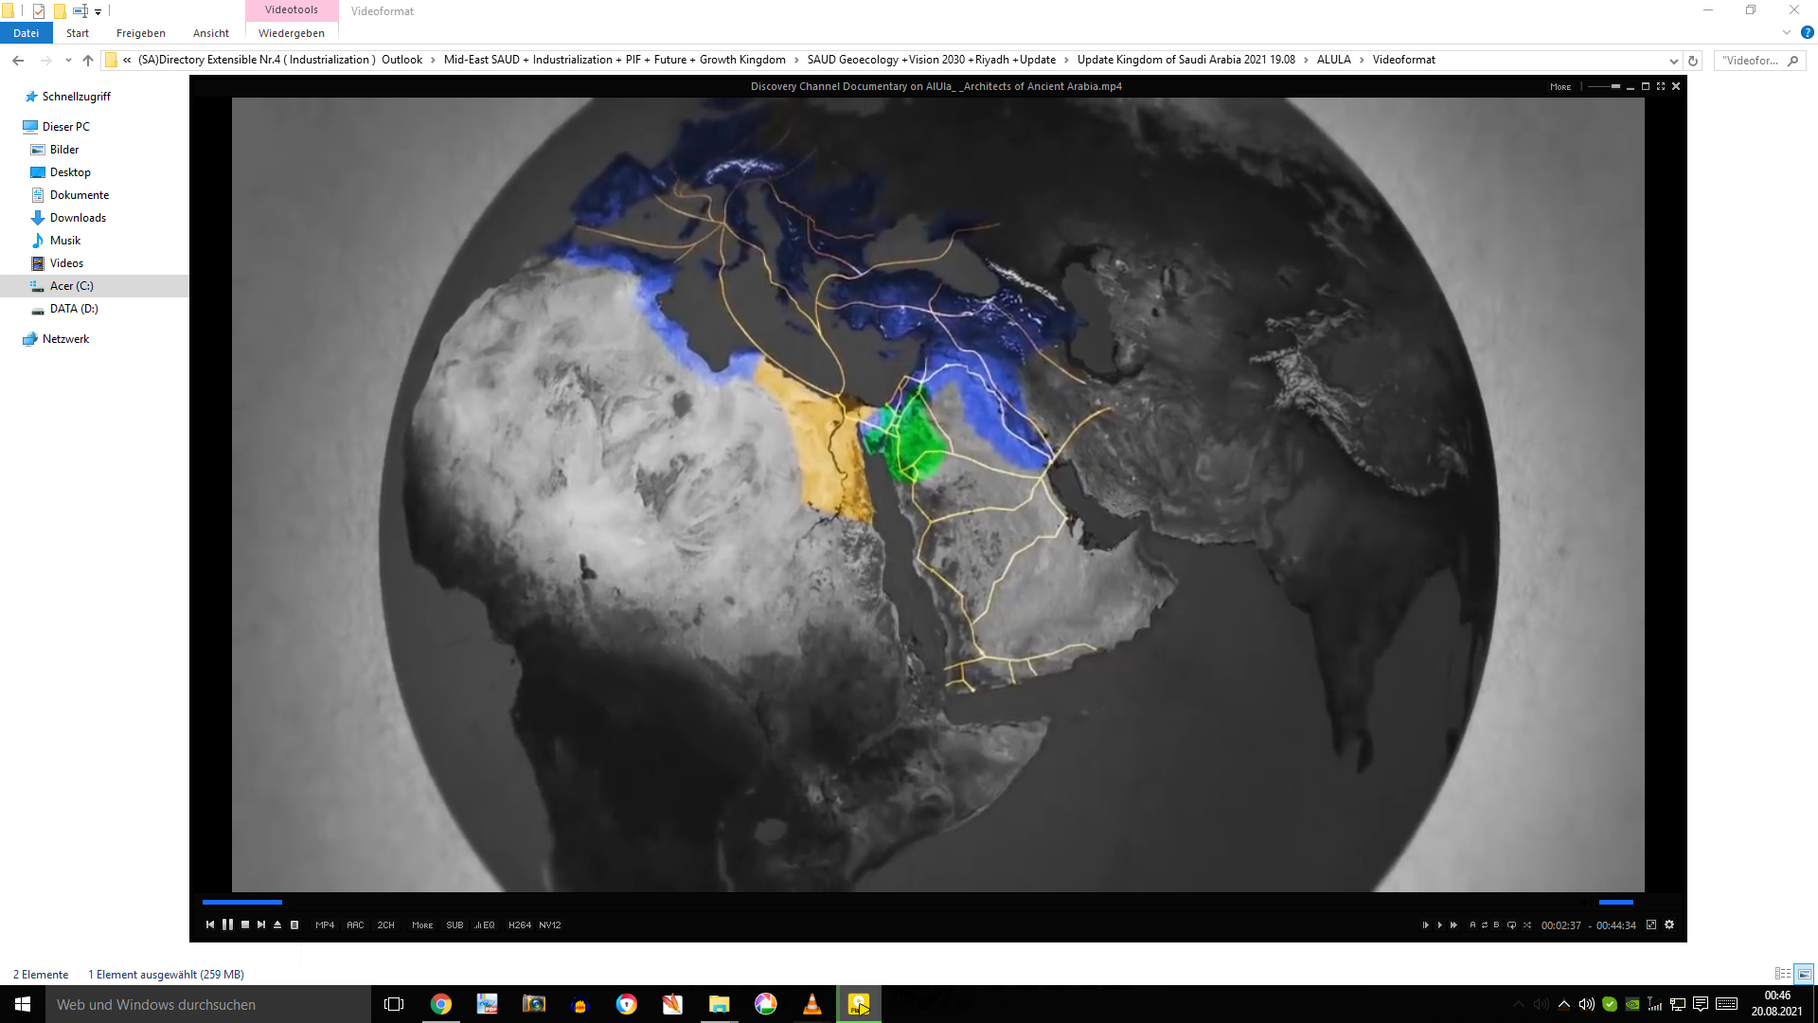This screenshot has width=1818, height=1023.
Task: Expand the ribbon with the chevron
Action: pos(1787,33)
